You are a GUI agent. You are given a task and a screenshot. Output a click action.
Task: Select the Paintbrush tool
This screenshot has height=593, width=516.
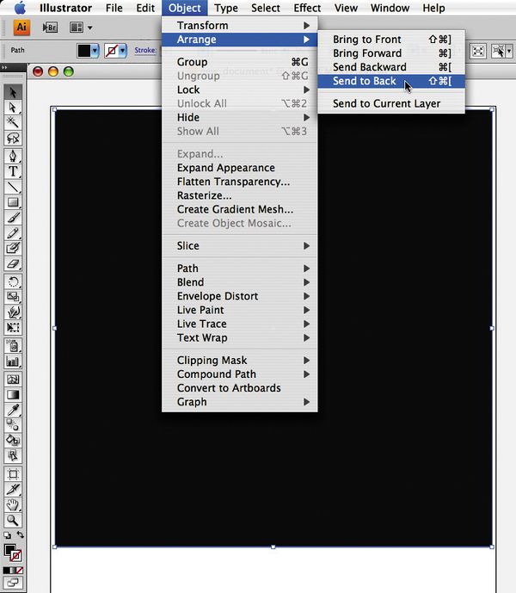14,218
